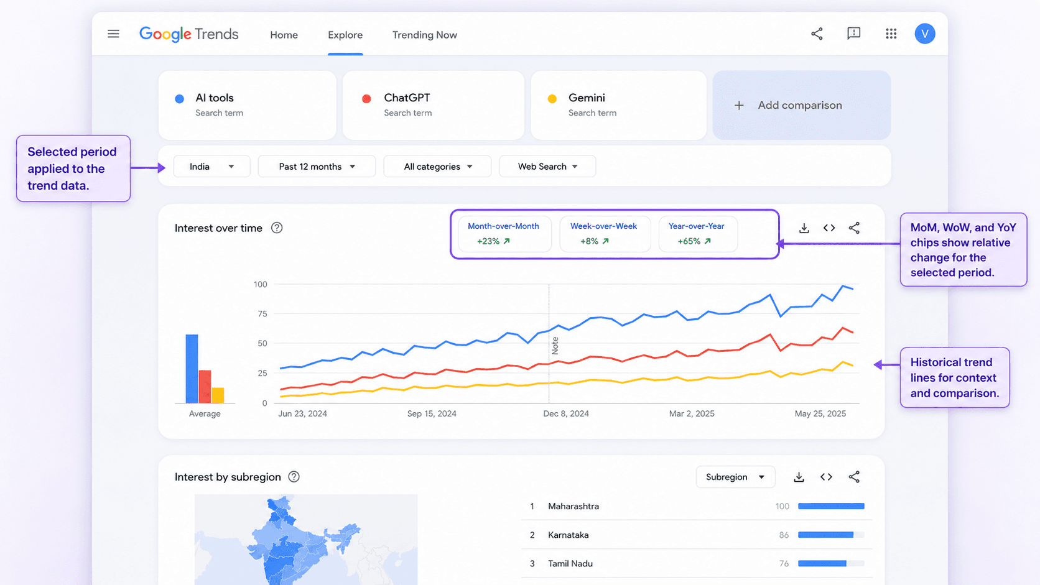
Task: Open the Web Search type dropdown
Action: click(x=547, y=166)
